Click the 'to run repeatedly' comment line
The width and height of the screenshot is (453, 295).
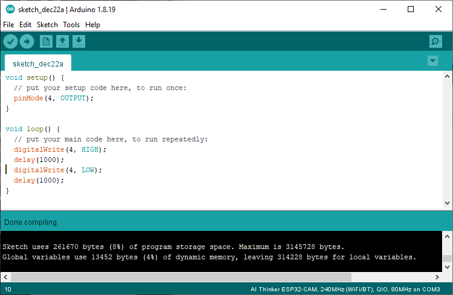[111, 139]
